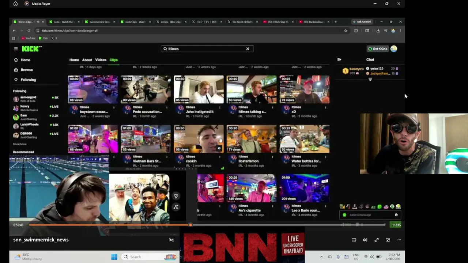Play the Lee x Barie clip thumbnail
The width and height of the screenshot is (468, 263).
(304, 188)
